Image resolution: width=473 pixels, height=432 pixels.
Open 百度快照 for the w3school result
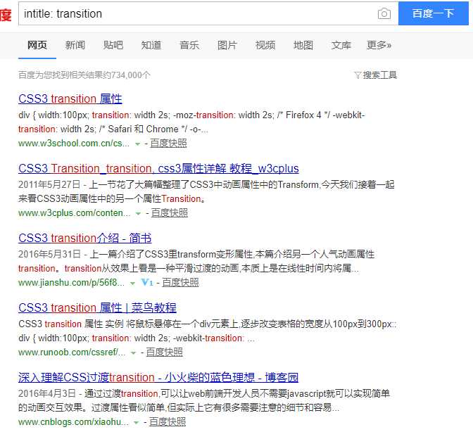pos(168,144)
